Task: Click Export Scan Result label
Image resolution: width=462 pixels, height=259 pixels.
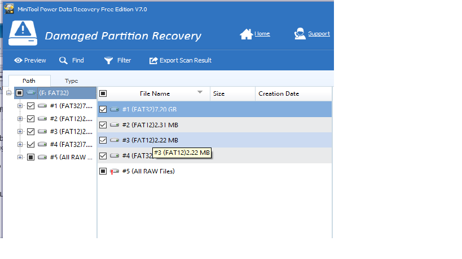Action: point(186,60)
